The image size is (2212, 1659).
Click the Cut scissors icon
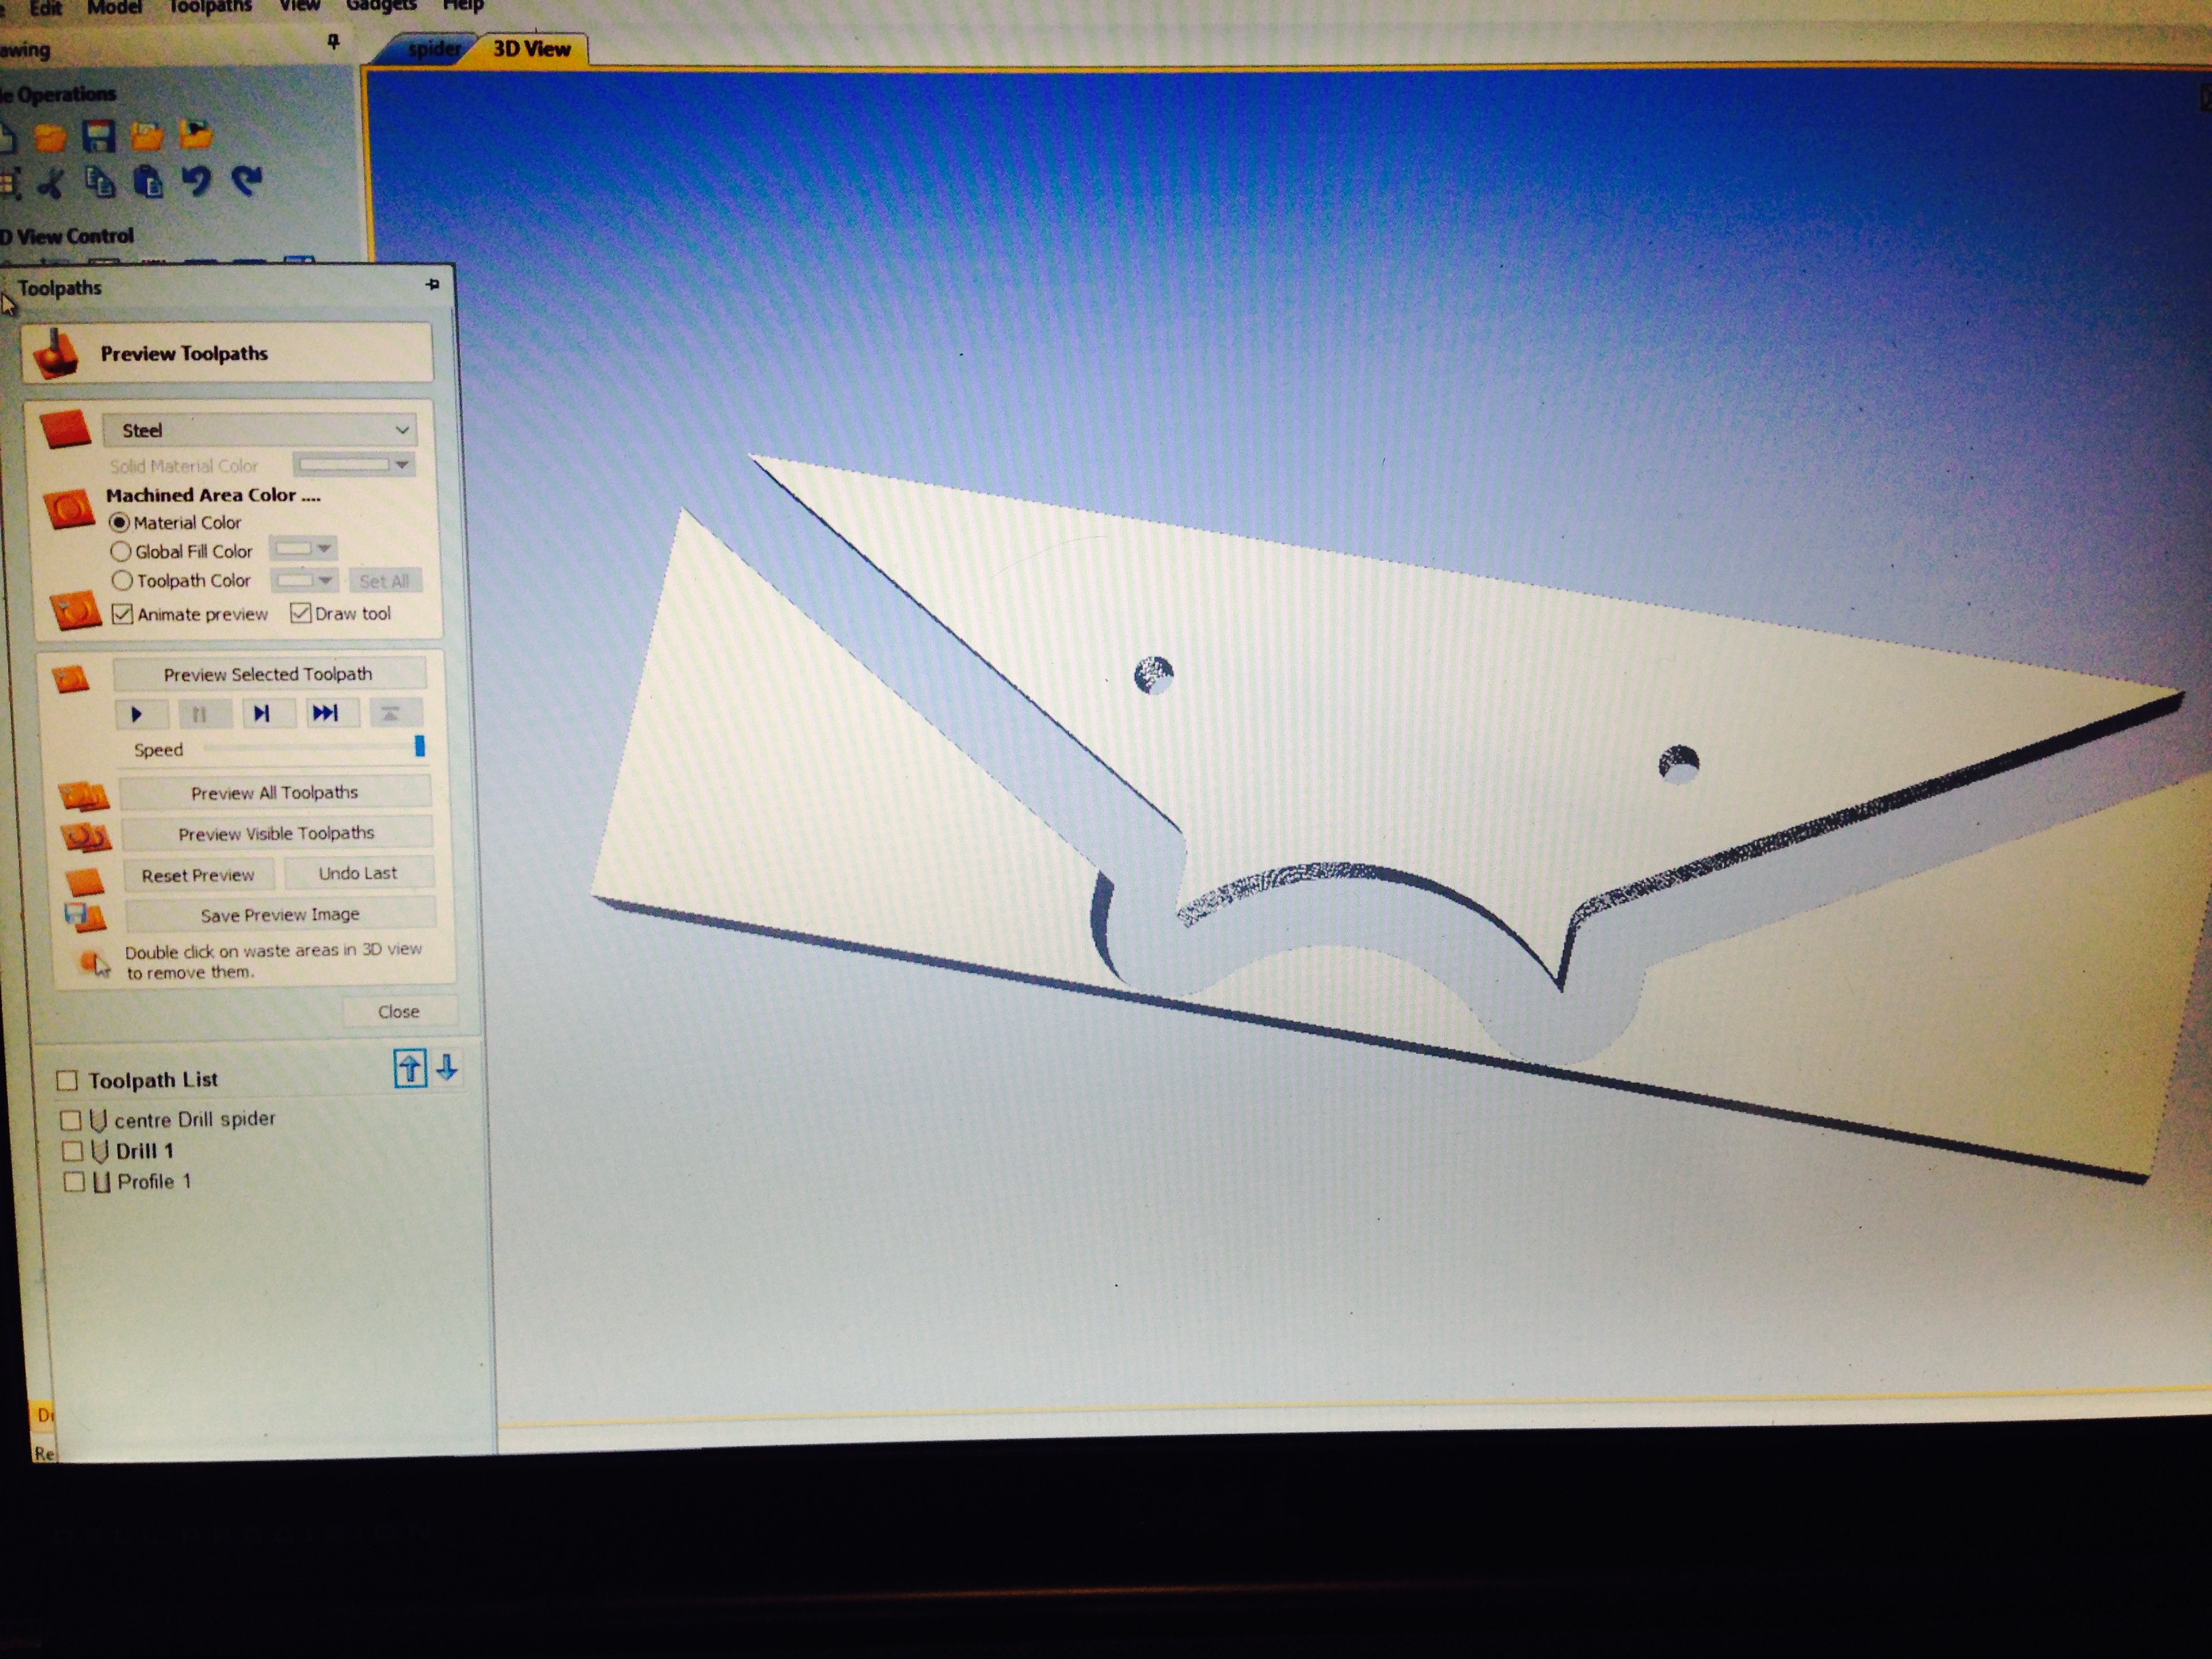51,183
